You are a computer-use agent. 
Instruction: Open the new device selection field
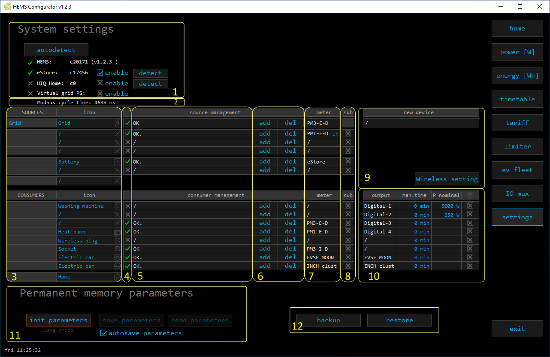tap(420, 123)
